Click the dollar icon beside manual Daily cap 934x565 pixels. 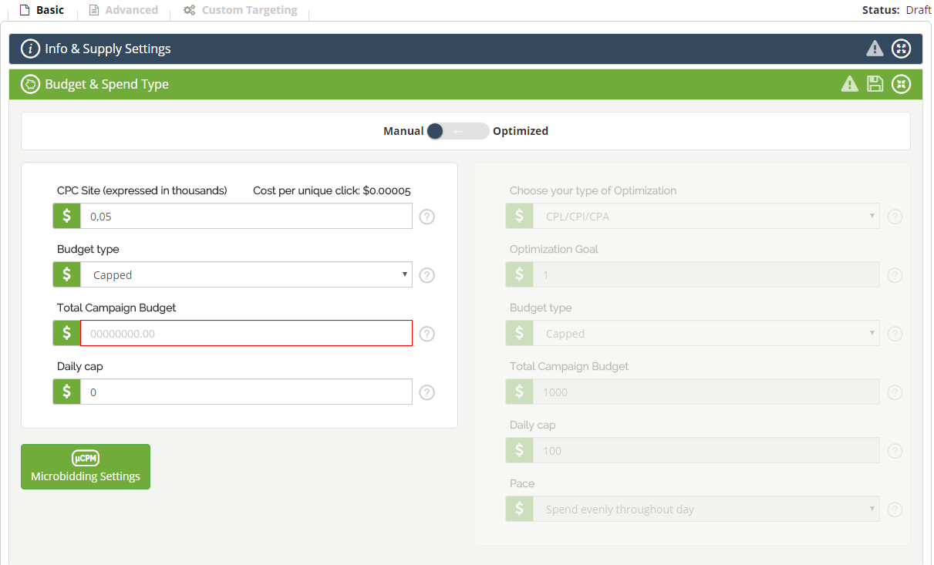click(x=66, y=392)
